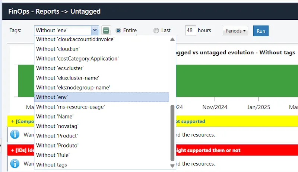Select the Entire radio button

pos(118,30)
